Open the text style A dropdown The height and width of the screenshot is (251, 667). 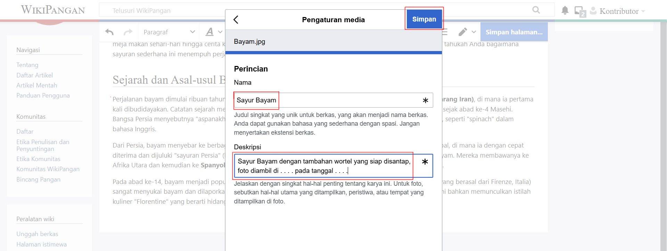point(214,32)
